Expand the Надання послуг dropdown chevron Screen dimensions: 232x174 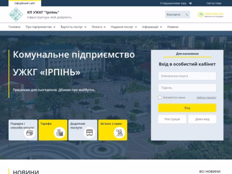point(136,27)
